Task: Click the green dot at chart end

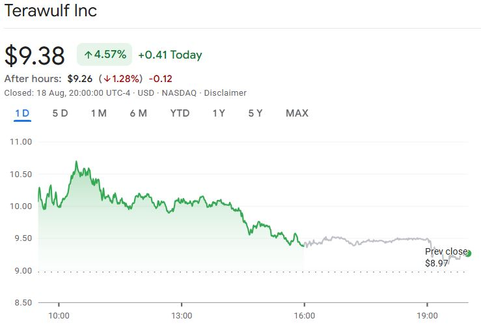Action: click(x=468, y=254)
